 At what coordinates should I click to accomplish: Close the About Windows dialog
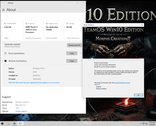[142, 25]
